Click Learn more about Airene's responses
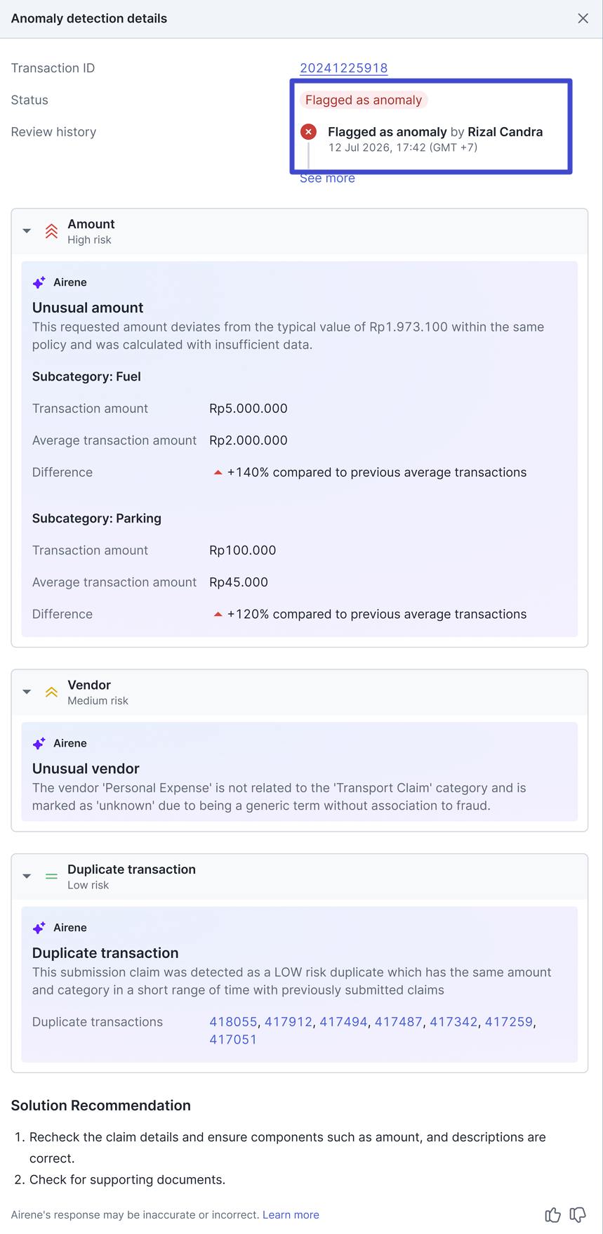This screenshot has width=603, height=1234. 291,1214
